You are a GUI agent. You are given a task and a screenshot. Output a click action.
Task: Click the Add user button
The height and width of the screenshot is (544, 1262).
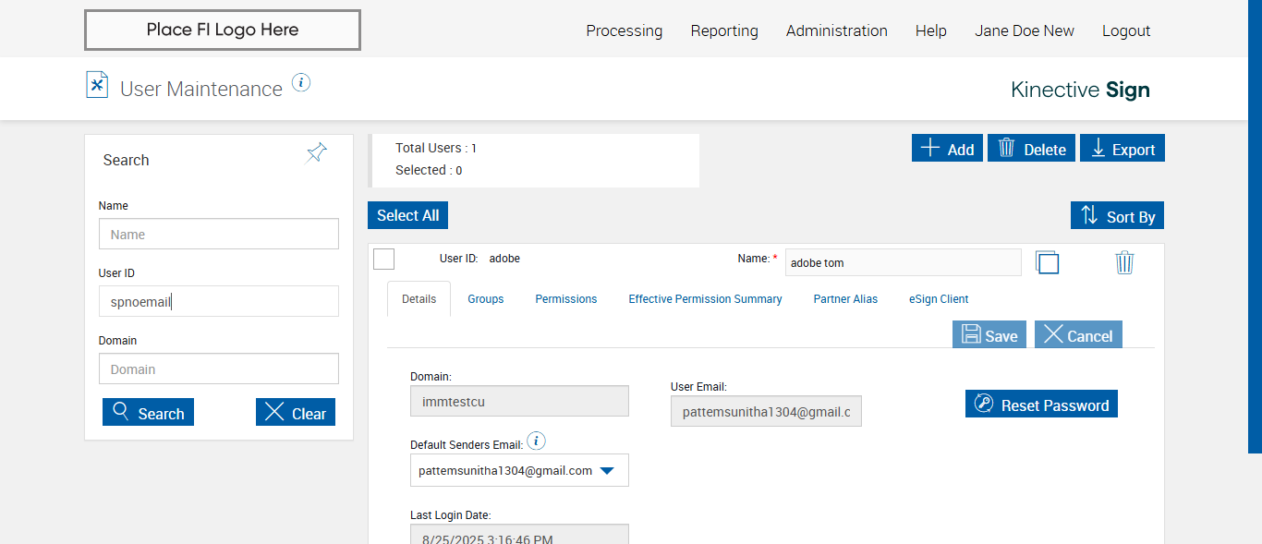point(947,149)
